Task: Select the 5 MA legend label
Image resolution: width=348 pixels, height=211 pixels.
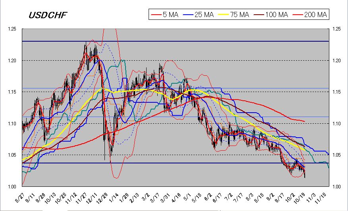Action: pyautogui.click(x=170, y=15)
